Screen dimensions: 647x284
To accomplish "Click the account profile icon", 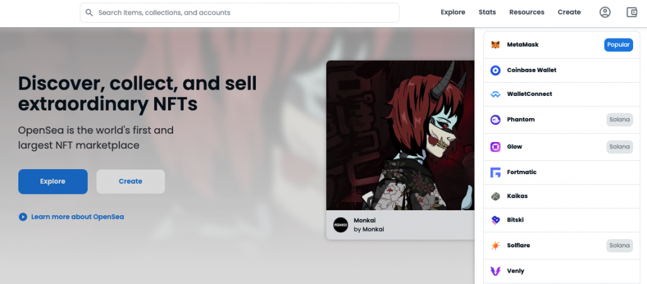I will tap(605, 13).
